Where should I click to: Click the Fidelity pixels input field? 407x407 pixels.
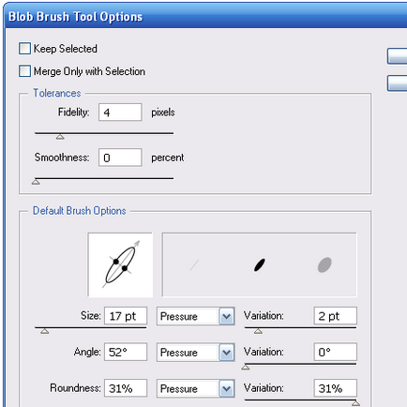point(120,113)
